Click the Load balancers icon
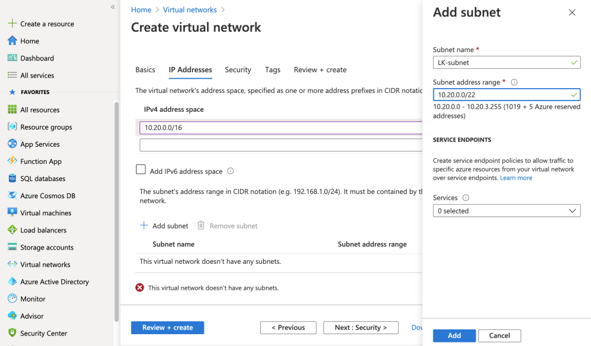Screen dimensions: 591x346 pyautogui.click(x=12, y=229)
